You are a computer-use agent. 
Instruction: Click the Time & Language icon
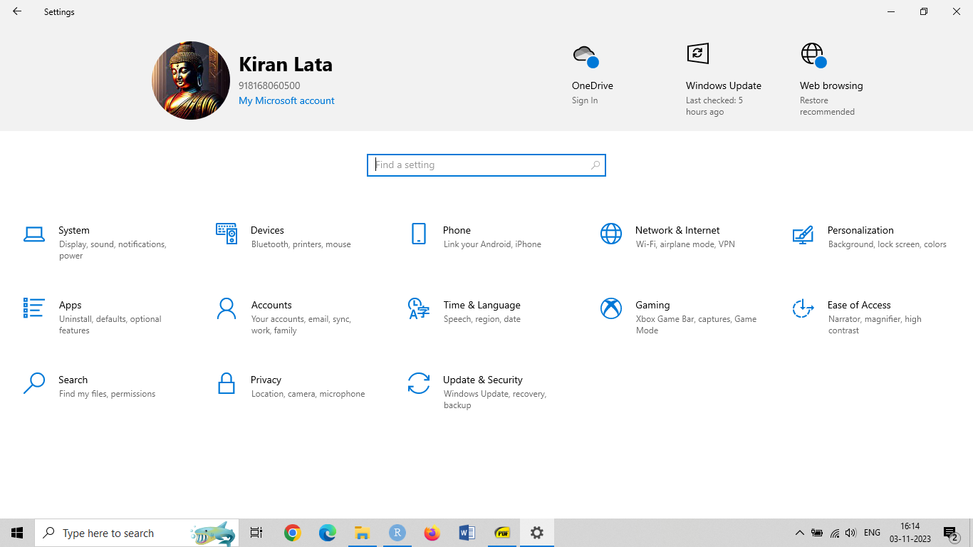[419, 308]
